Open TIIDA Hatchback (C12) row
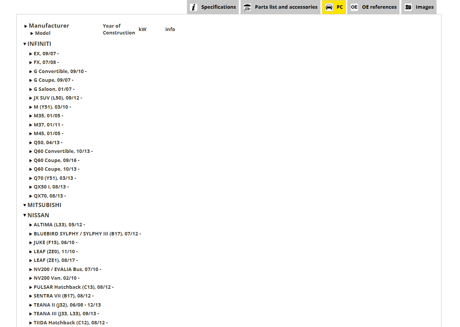Screen dimensions: 460x327 point(71,322)
